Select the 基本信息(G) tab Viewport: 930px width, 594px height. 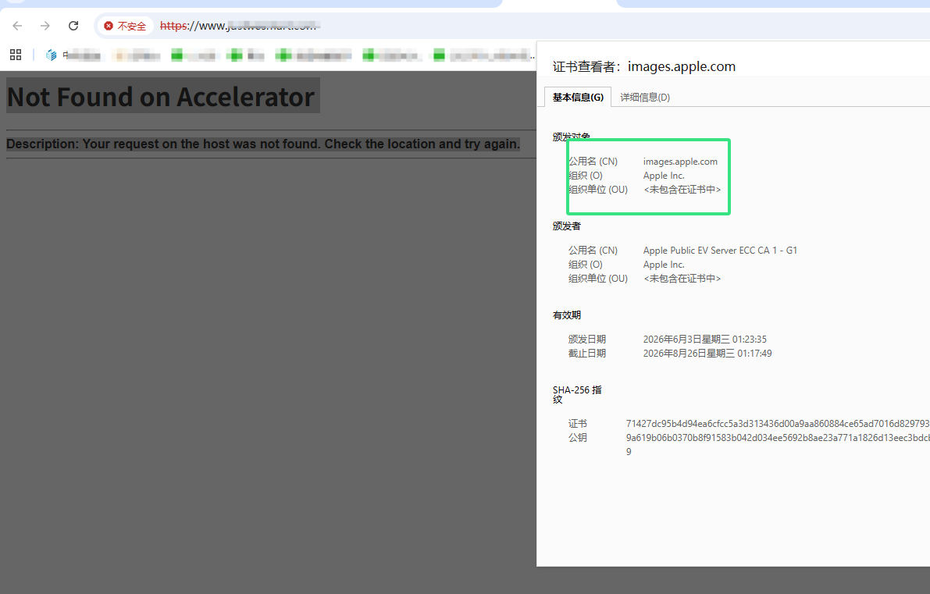pyautogui.click(x=578, y=98)
